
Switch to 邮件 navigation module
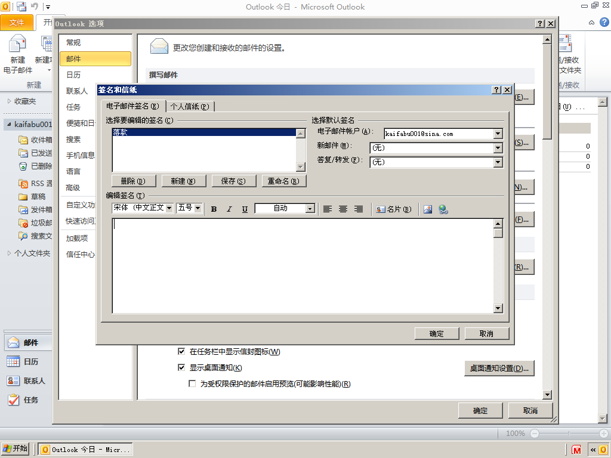coord(28,342)
